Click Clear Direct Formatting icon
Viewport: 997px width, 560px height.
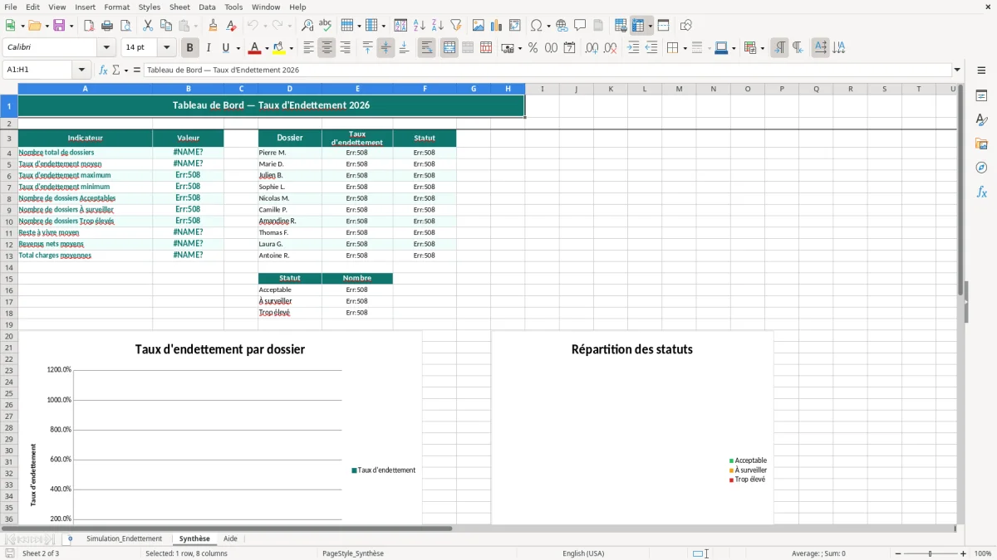coord(231,26)
